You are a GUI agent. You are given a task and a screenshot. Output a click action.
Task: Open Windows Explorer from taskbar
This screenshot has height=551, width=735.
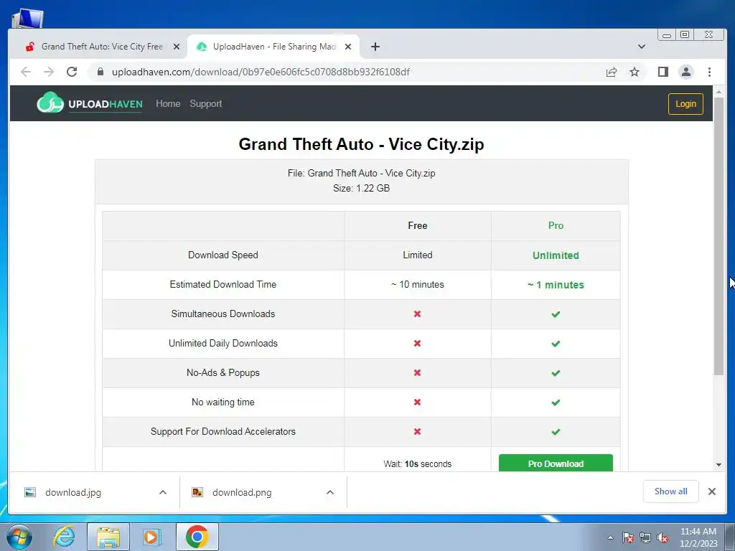108,537
